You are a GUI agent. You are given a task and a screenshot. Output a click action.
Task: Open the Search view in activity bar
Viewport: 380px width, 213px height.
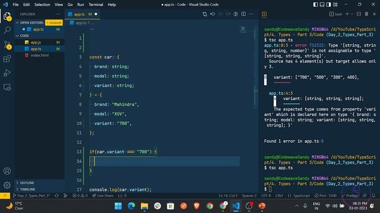click(x=7, y=30)
